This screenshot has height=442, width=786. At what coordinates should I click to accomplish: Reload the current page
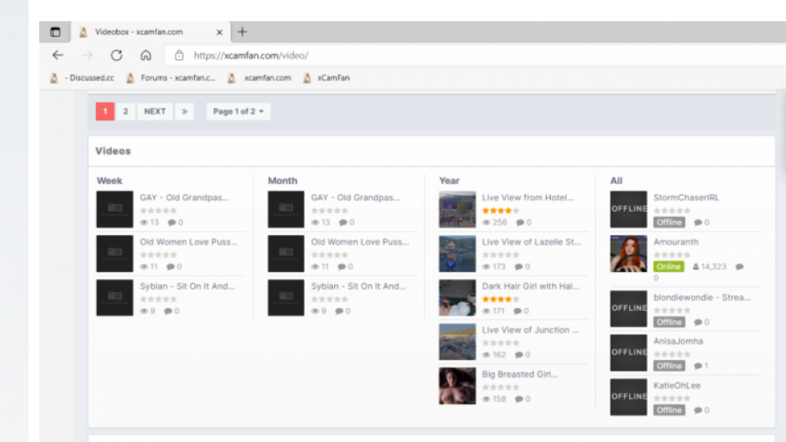(116, 55)
